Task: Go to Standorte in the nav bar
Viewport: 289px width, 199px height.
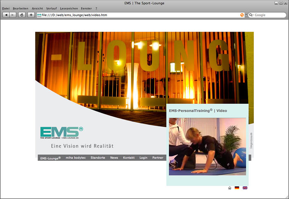Action: click(x=98, y=158)
